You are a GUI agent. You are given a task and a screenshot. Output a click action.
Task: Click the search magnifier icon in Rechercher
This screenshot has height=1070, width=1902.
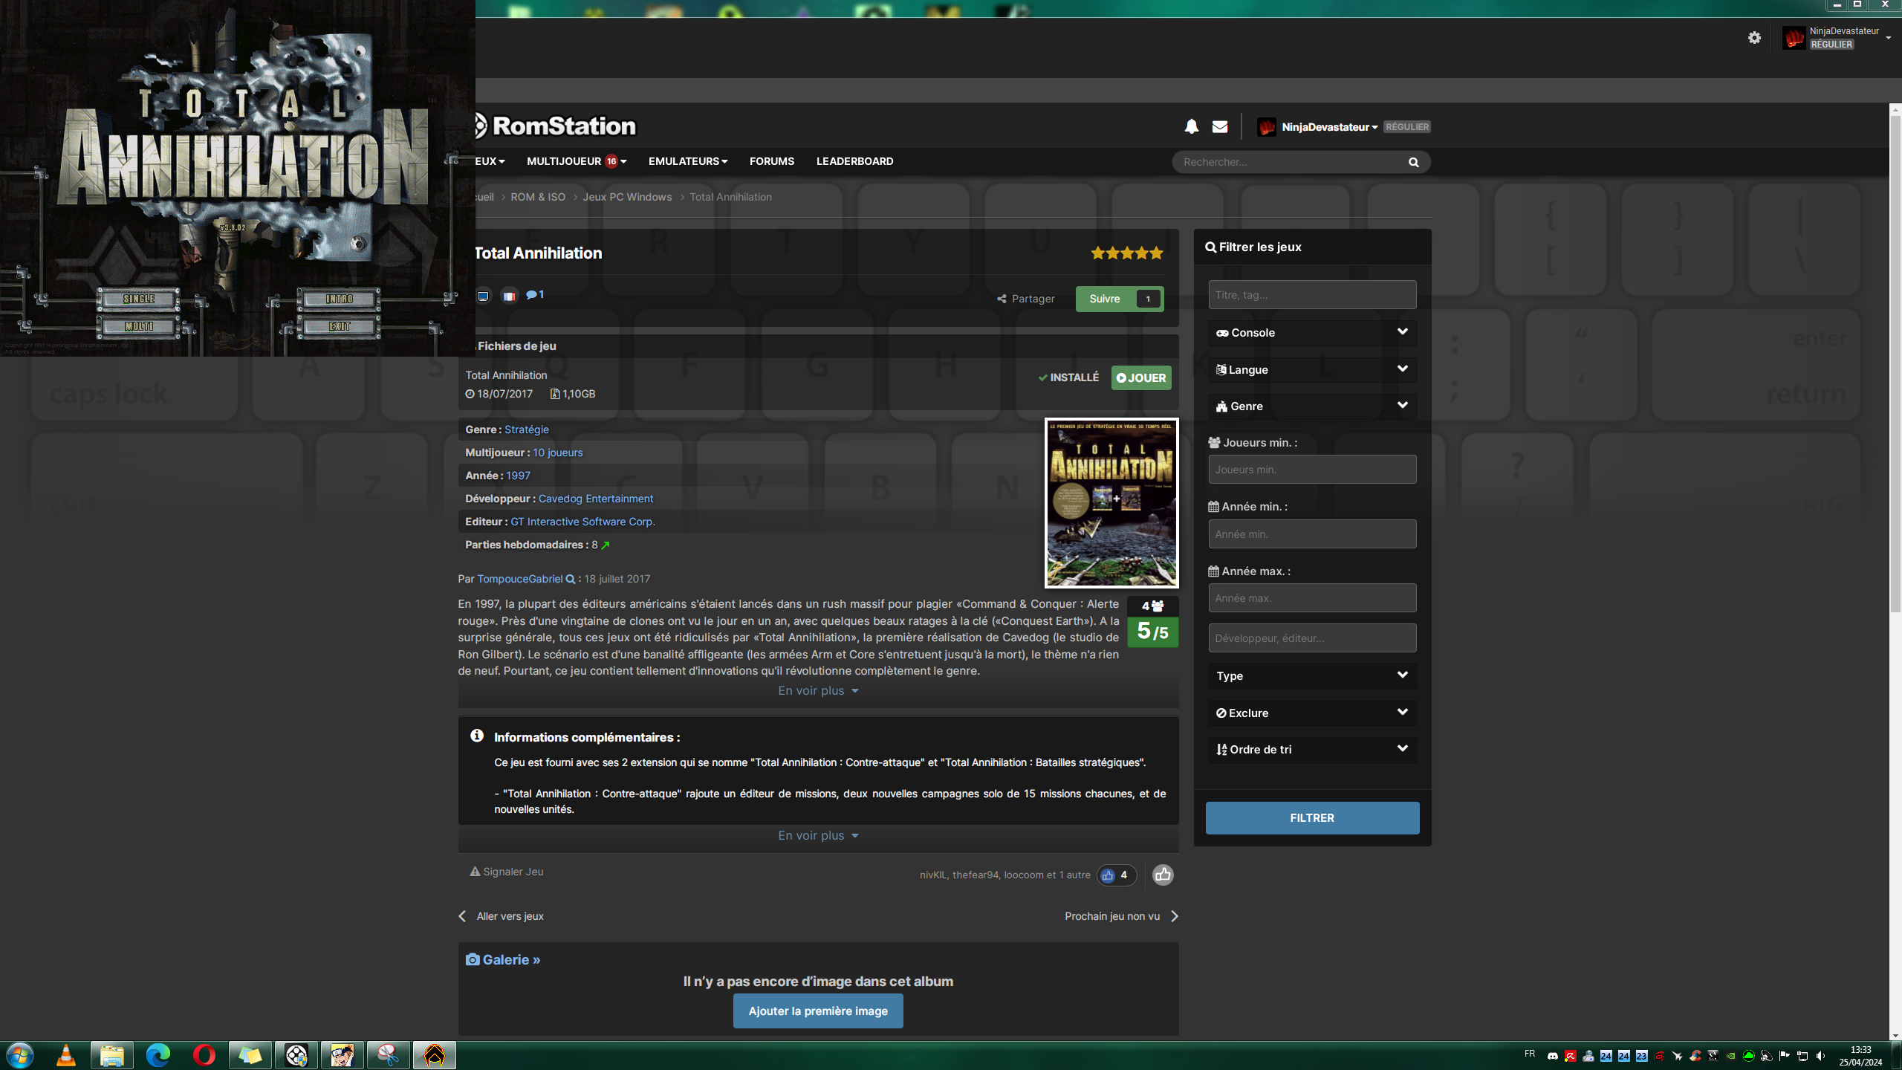click(1413, 162)
